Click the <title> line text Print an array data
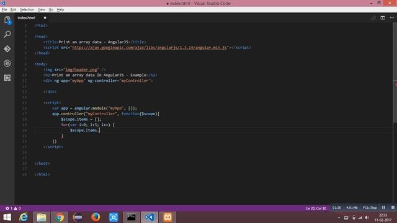This screenshot has height=223, width=397. tap(80, 42)
